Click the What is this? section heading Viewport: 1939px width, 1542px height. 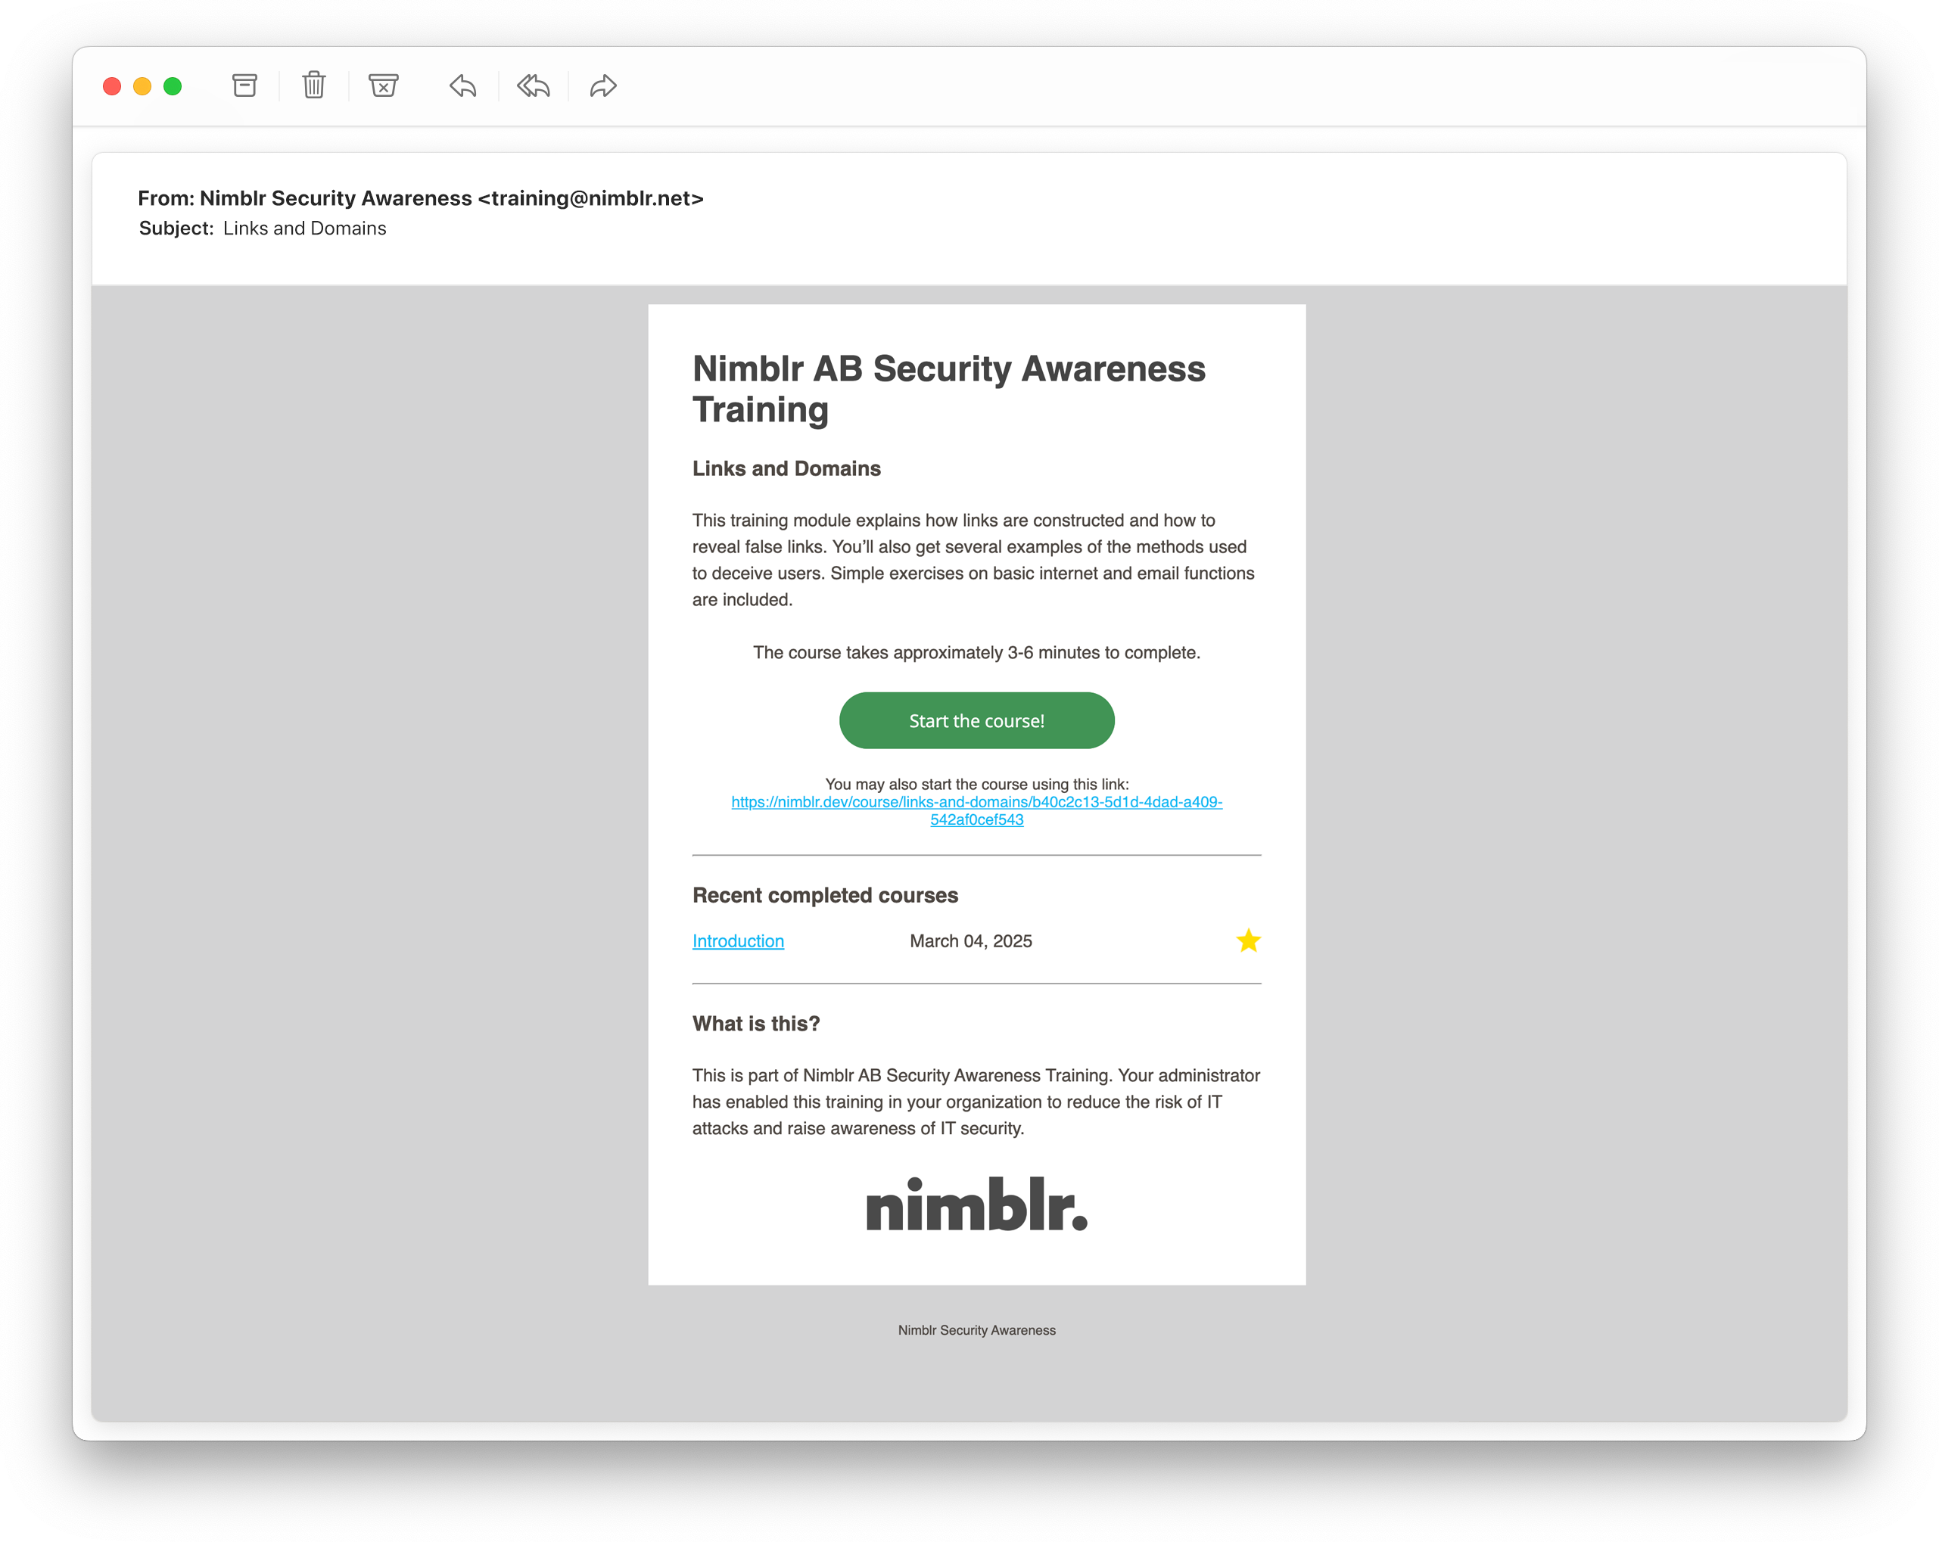point(755,1023)
